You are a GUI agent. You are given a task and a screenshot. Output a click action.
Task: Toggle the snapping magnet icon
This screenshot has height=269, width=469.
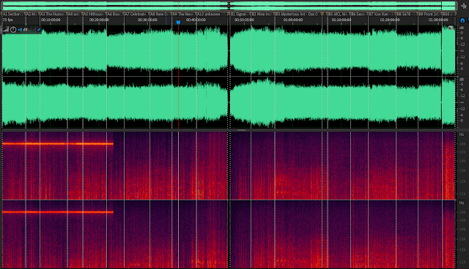click(462, 20)
